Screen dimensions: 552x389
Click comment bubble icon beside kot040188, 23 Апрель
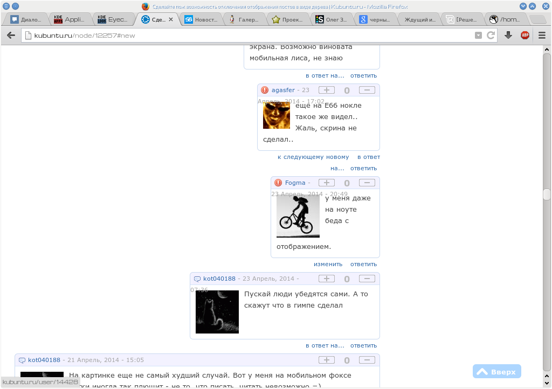[197, 279]
